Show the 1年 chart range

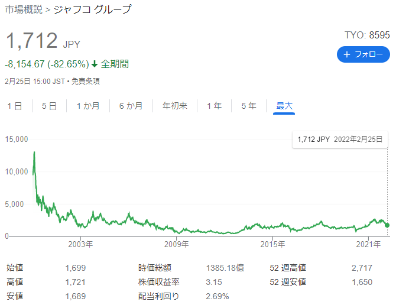pyautogui.click(x=214, y=106)
